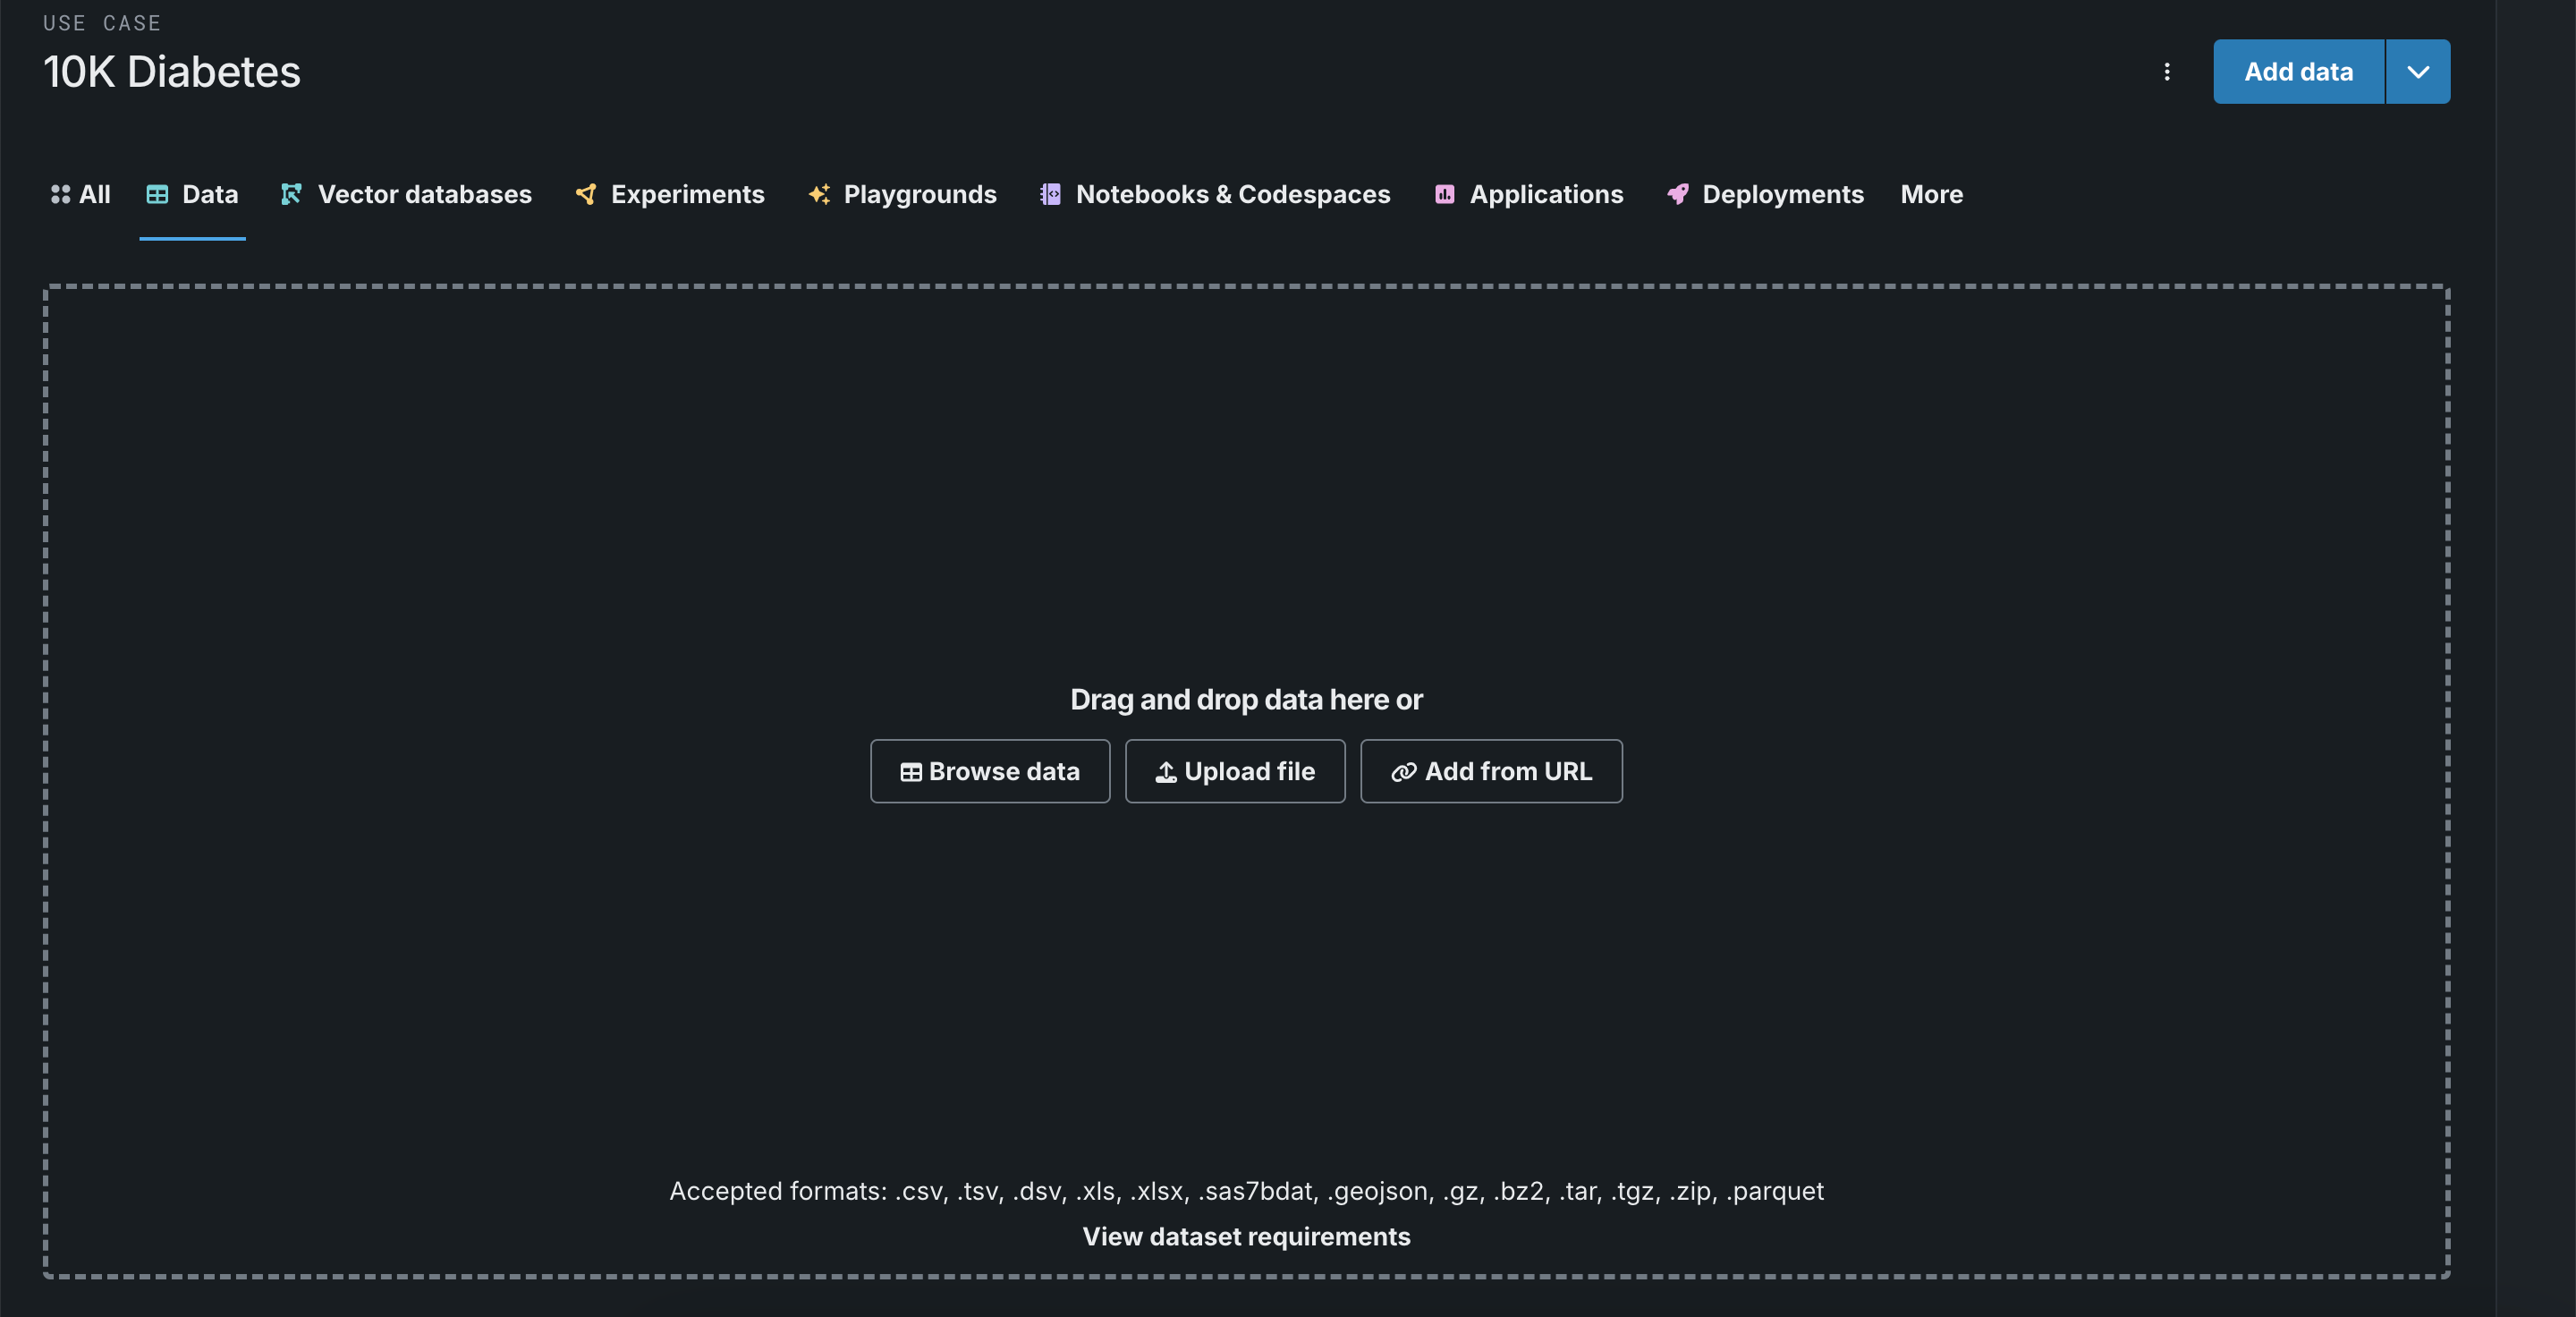Click the 10K Diabetes use case title

click(172, 72)
